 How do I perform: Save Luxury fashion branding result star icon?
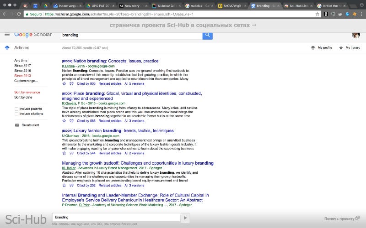pyautogui.click(x=64, y=153)
